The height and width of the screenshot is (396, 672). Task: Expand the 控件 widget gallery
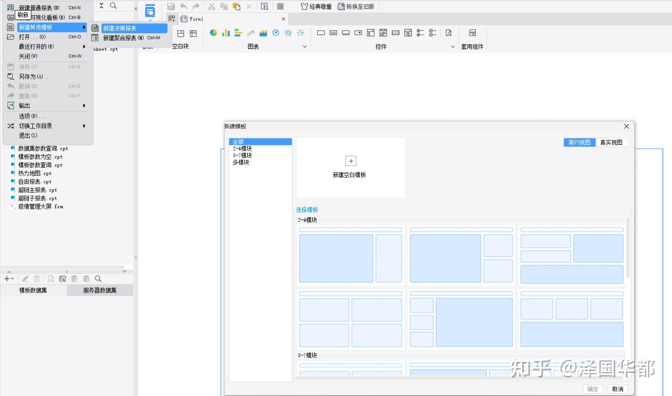453,47
